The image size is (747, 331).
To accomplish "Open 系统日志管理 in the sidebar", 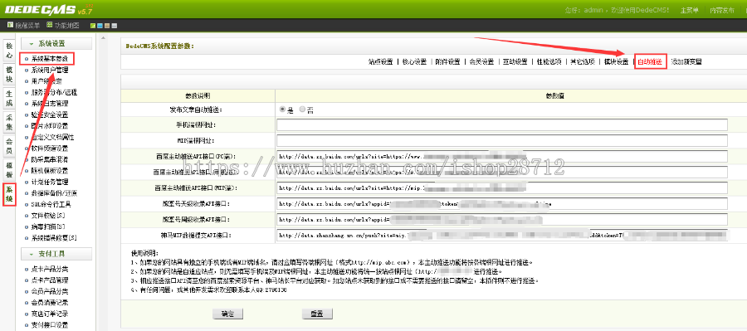I will 50,104.
